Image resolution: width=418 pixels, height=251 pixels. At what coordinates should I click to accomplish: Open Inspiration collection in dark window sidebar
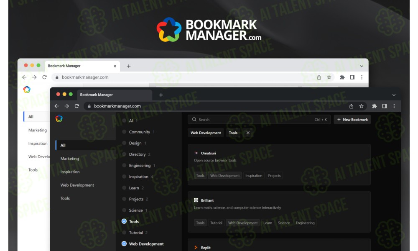(70, 172)
